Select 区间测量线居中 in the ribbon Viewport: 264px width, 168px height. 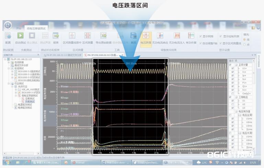point(72,38)
